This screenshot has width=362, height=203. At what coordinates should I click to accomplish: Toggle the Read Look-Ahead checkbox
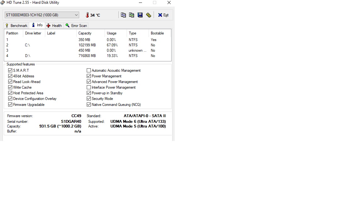[x=10, y=82]
